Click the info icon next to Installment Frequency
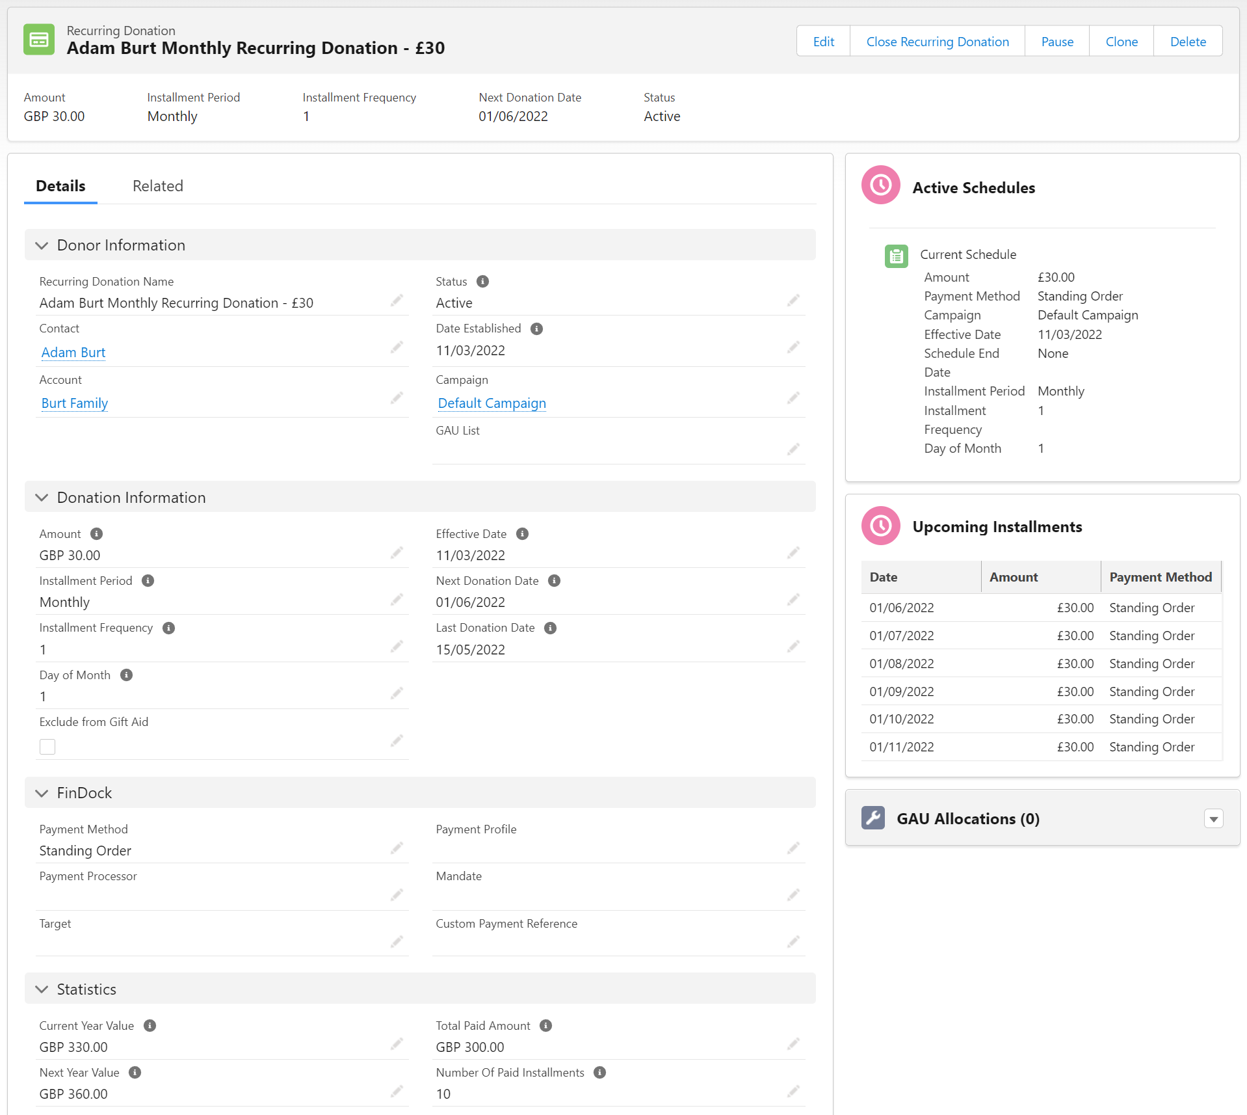 [168, 628]
